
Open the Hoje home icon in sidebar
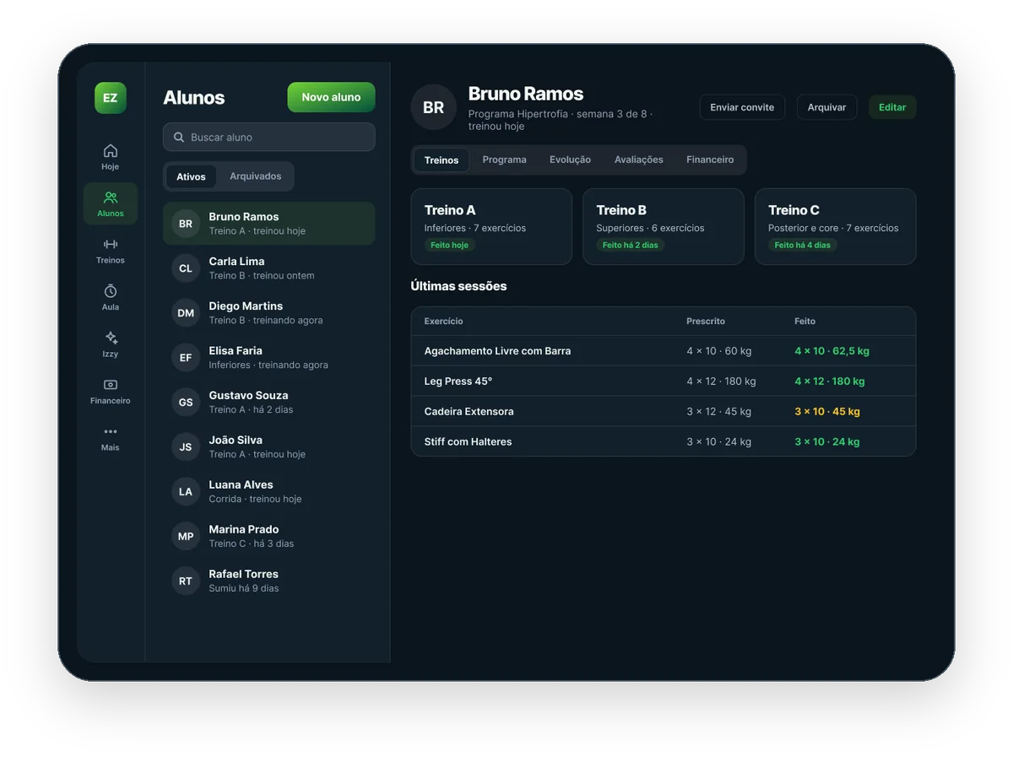tap(111, 151)
